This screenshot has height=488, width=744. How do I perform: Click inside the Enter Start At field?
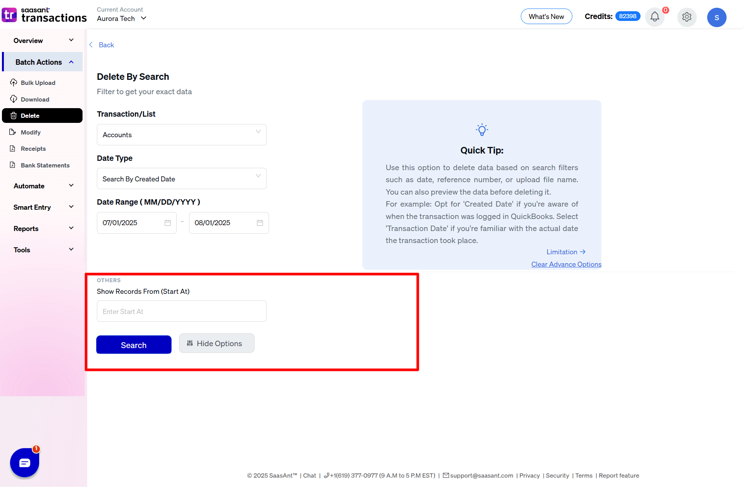tap(181, 311)
